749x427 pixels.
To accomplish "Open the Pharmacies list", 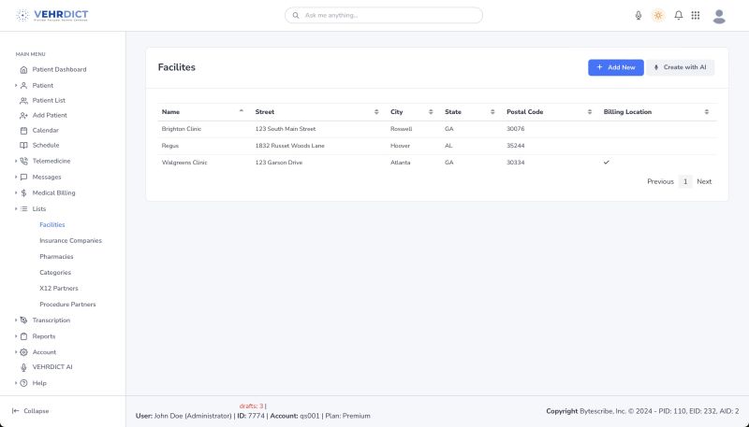I will pos(56,256).
